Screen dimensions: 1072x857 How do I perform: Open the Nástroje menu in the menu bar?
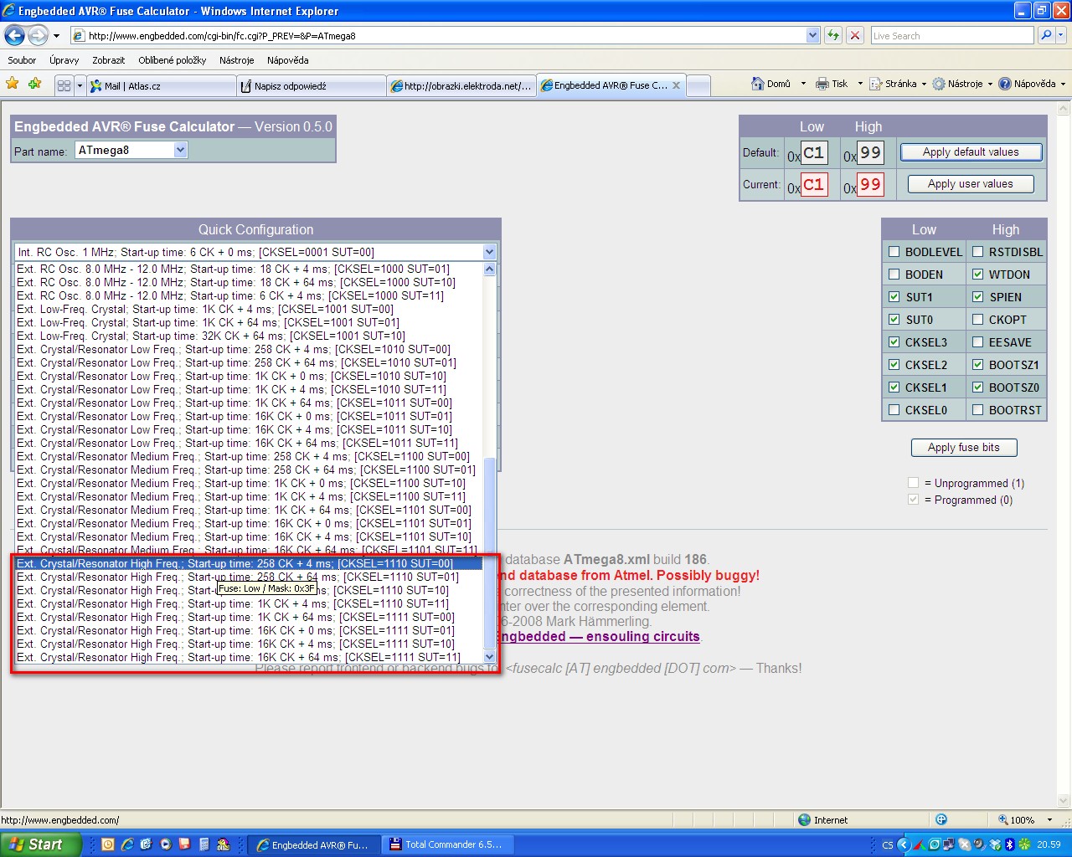pyautogui.click(x=237, y=60)
